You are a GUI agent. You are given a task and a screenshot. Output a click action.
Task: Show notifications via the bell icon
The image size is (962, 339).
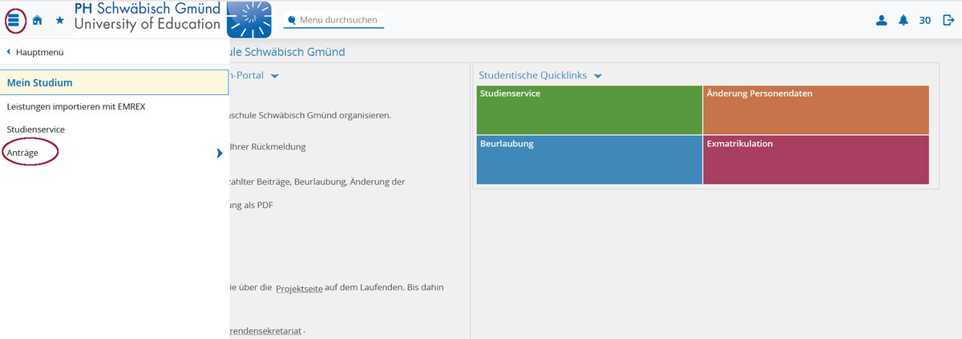click(x=903, y=21)
